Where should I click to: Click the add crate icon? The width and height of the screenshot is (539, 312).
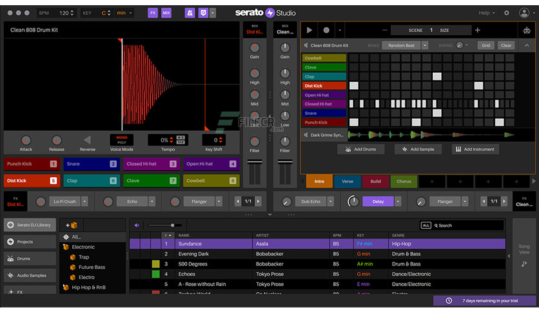click(x=72, y=226)
